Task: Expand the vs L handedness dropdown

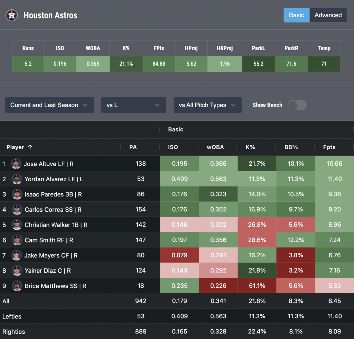Action: click(x=133, y=105)
